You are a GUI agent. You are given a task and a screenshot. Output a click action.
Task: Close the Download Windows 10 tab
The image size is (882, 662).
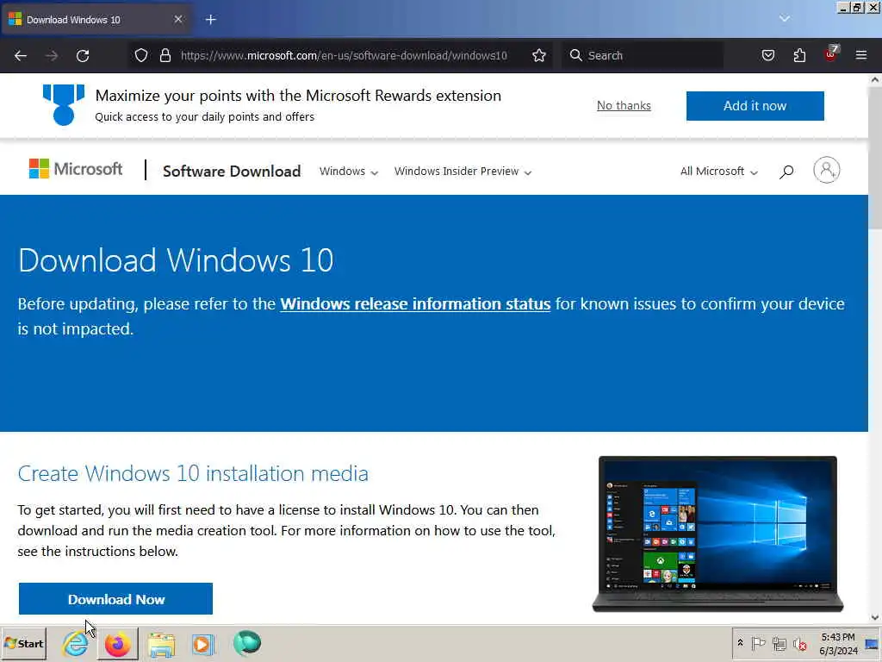pyautogui.click(x=178, y=19)
